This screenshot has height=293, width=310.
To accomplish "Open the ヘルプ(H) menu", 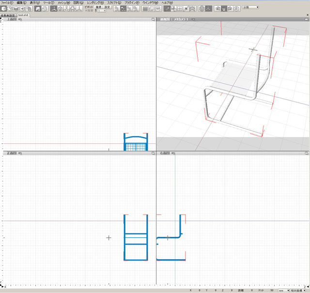I will [x=167, y=2].
